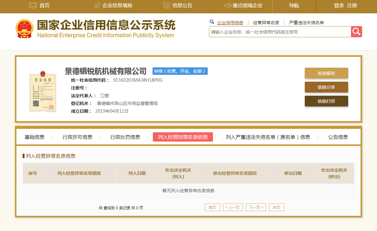
Task: Go to 下一页 in the pagination
Action: coord(256,207)
